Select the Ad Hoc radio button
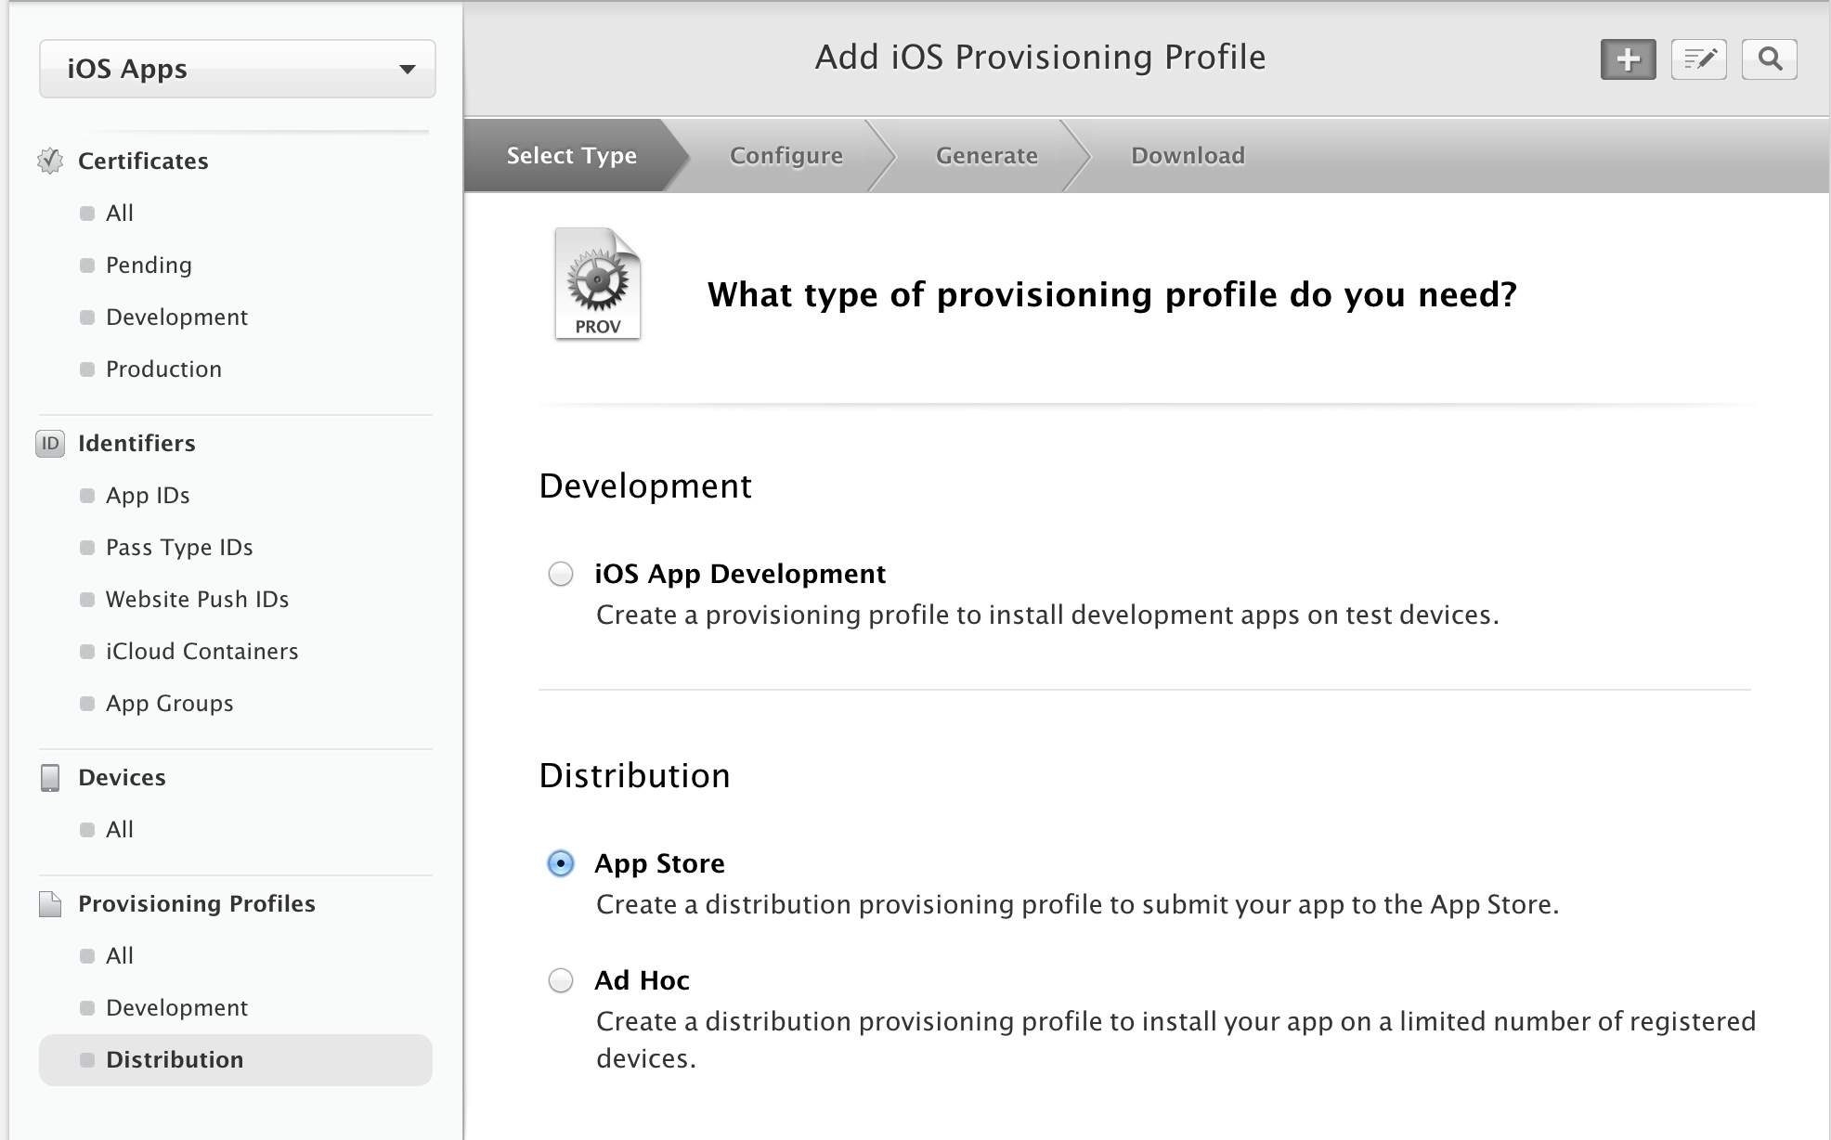This screenshot has height=1140, width=1831. (x=561, y=980)
